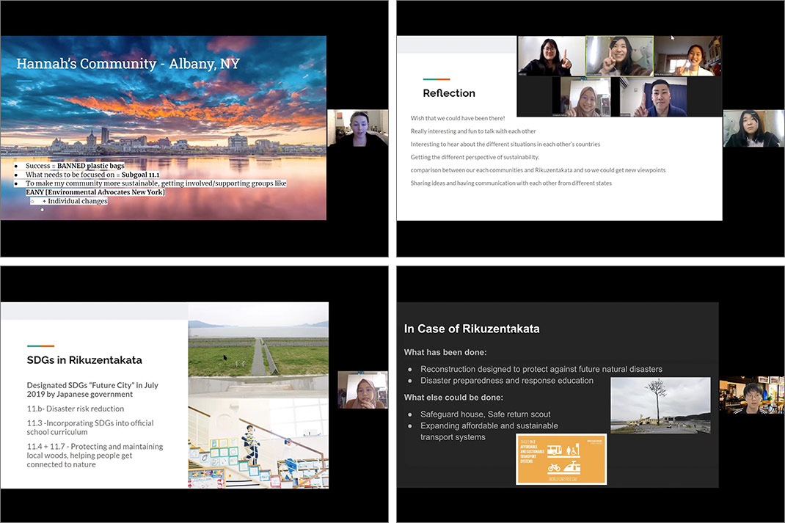Viewport: 785px width, 523px height.
Task: Click the 'comparison between our each communities' line
Action: pos(538,170)
